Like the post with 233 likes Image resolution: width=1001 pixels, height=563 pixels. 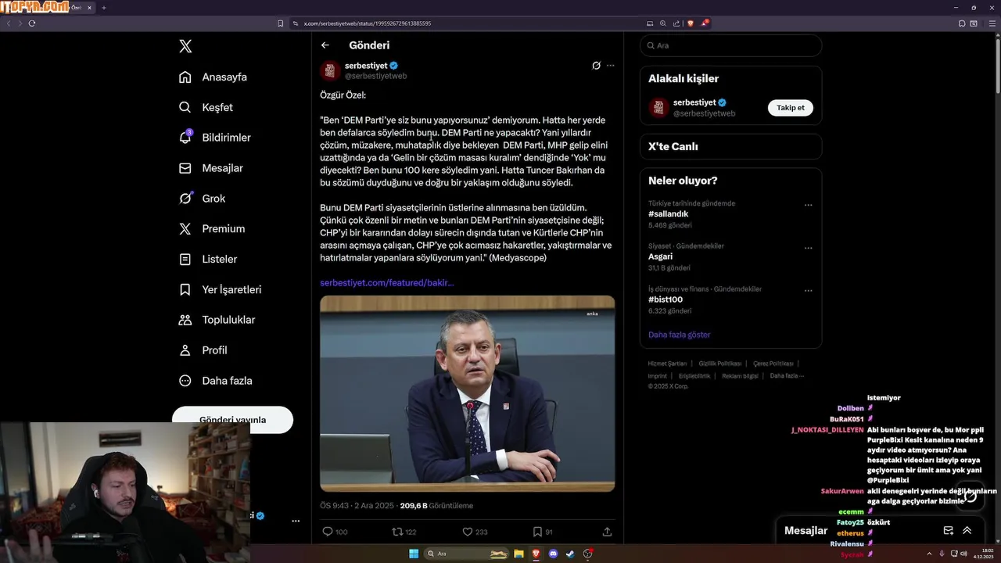468,532
